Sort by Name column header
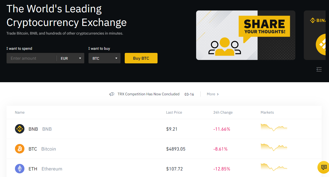This screenshot has height=177, width=329. tap(20, 112)
